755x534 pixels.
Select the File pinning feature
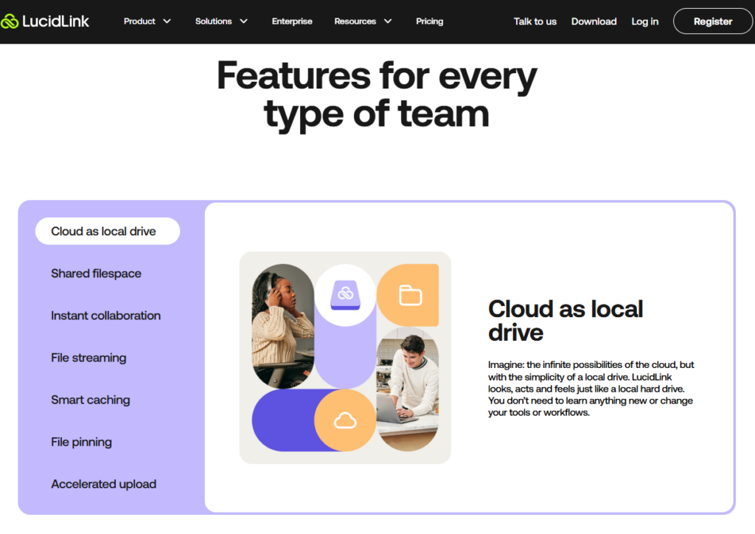coord(81,442)
